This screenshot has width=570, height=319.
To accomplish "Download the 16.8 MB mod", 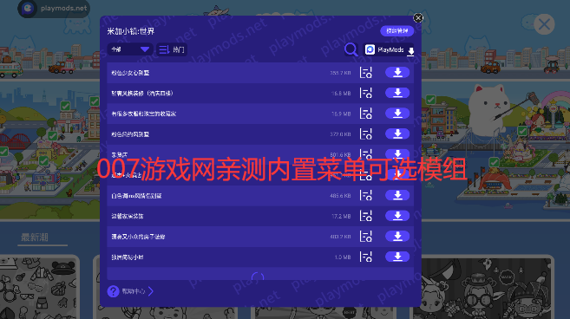I will click(397, 93).
